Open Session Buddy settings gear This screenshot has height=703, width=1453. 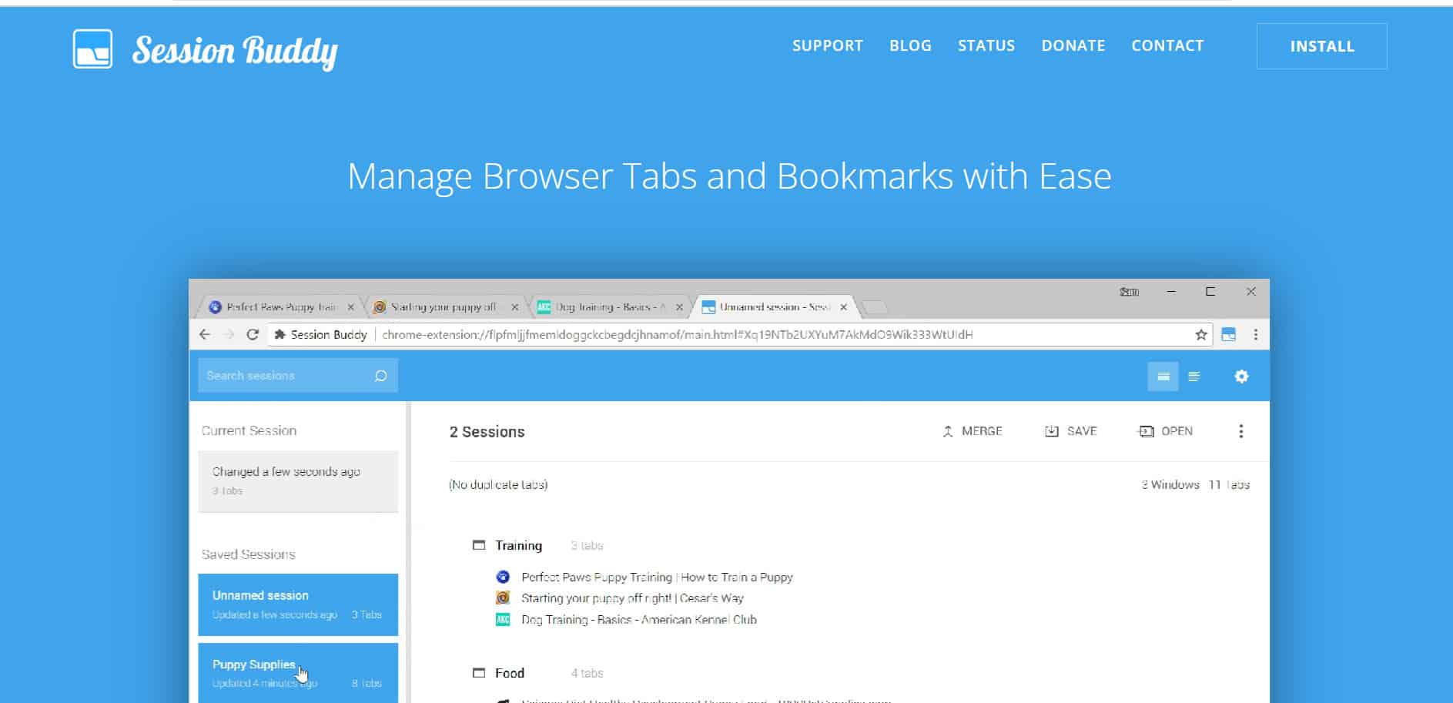1241,377
